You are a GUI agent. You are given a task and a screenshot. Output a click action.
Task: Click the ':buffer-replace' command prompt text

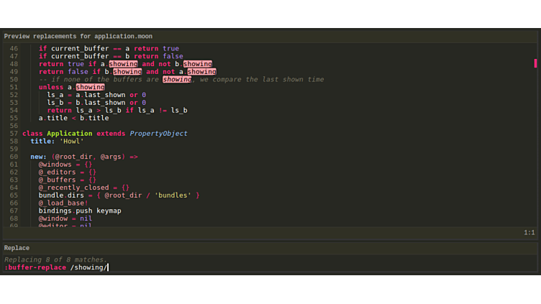[x=35, y=267]
